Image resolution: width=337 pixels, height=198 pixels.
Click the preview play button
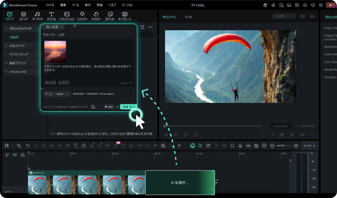(186, 134)
